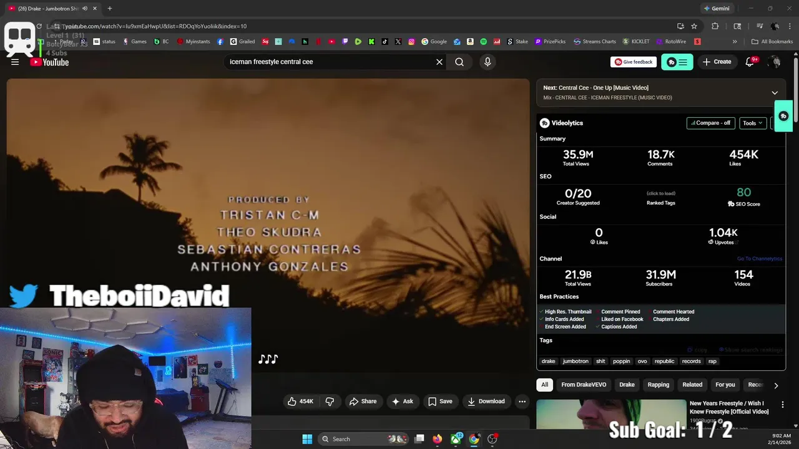Open YouTube notifications bell
The image size is (799, 449).
pos(750,62)
